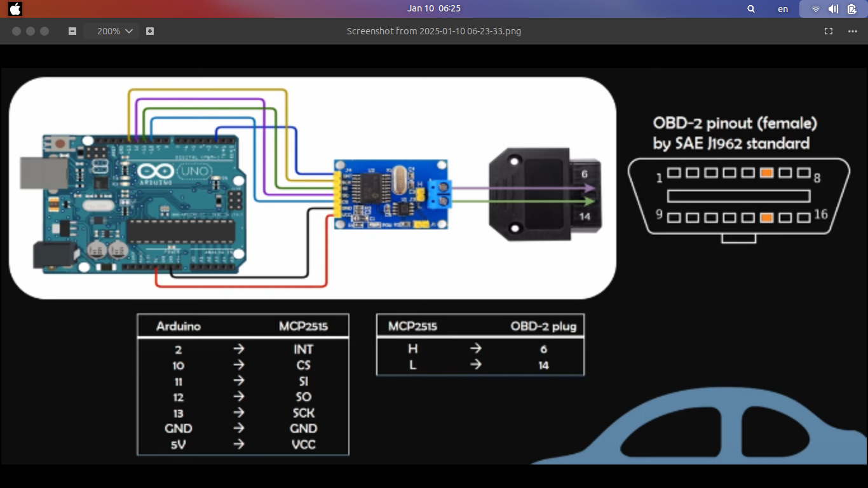Click the battery status icon

click(851, 9)
